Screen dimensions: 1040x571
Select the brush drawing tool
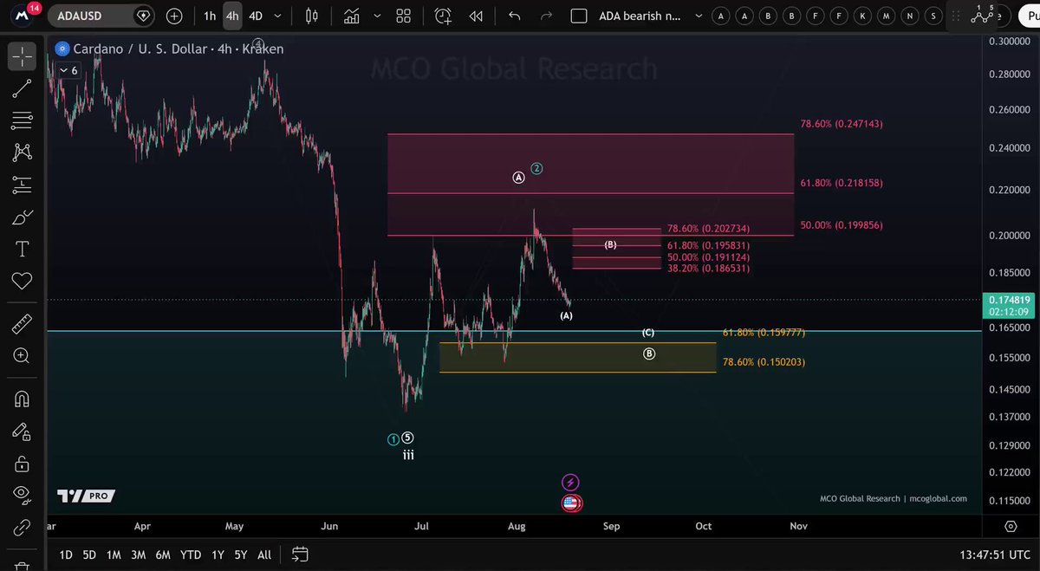[22, 217]
